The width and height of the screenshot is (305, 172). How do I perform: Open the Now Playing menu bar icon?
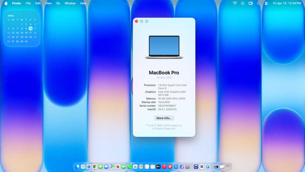click(x=242, y=3)
